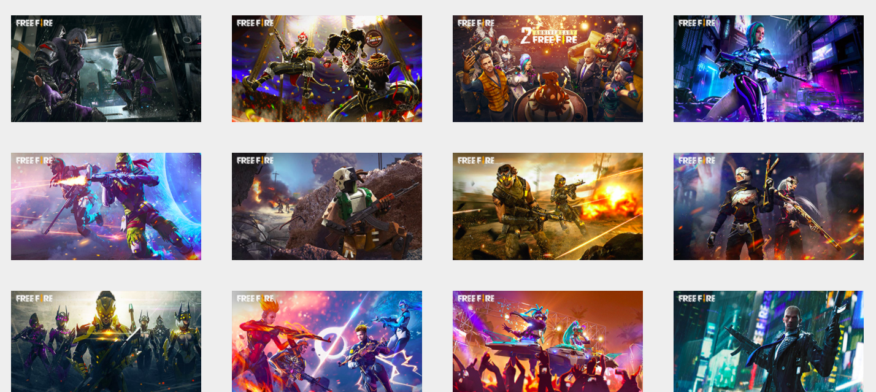Click Free Fire logo on the circus clown image
The height and width of the screenshot is (392, 876).
[255, 23]
